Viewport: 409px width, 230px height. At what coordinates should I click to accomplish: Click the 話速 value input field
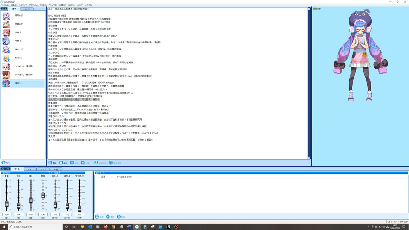pyautogui.click(x=19, y=214)
